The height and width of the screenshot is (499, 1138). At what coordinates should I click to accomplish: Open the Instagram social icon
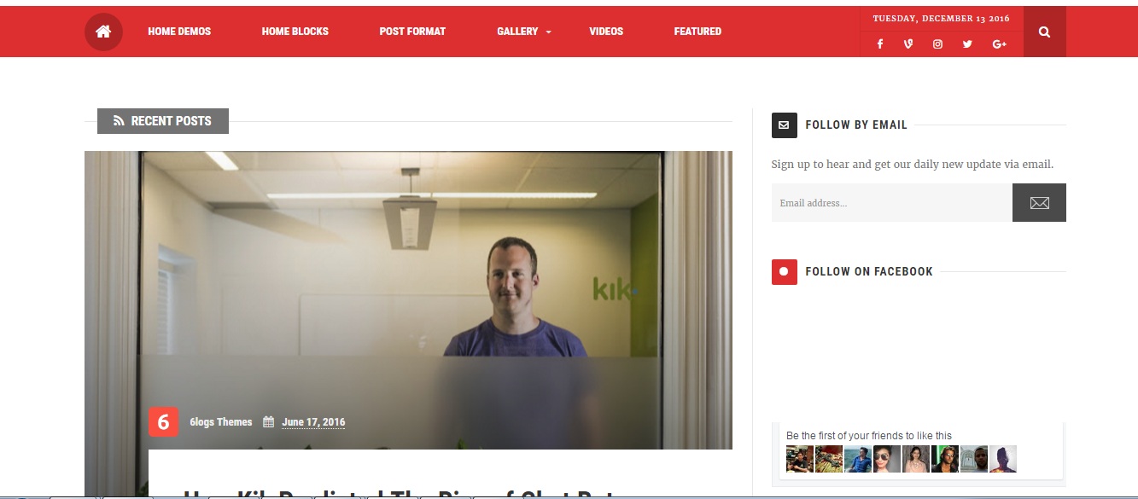pyautogui.click(x=937, y=44)
